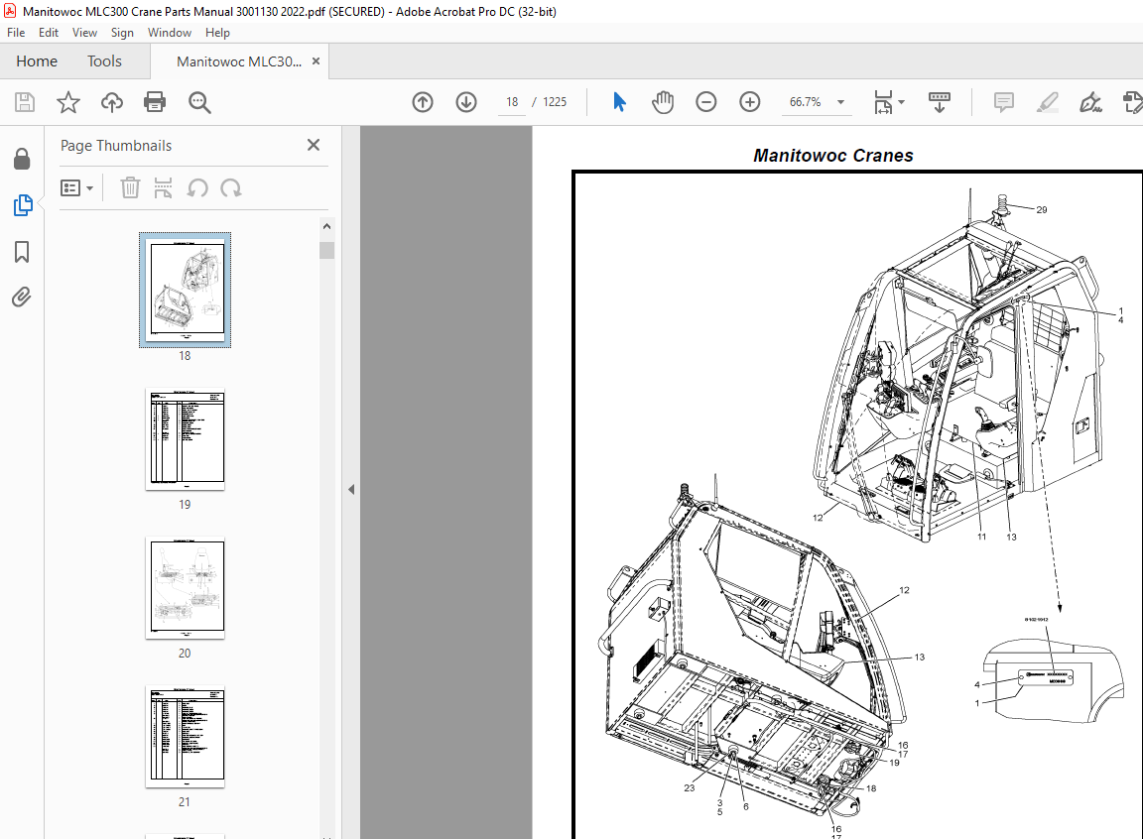Click the page number field showing 18

click(512, 102)
